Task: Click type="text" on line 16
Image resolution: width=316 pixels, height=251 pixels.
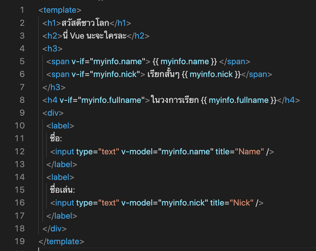Action: click(98, 203)
